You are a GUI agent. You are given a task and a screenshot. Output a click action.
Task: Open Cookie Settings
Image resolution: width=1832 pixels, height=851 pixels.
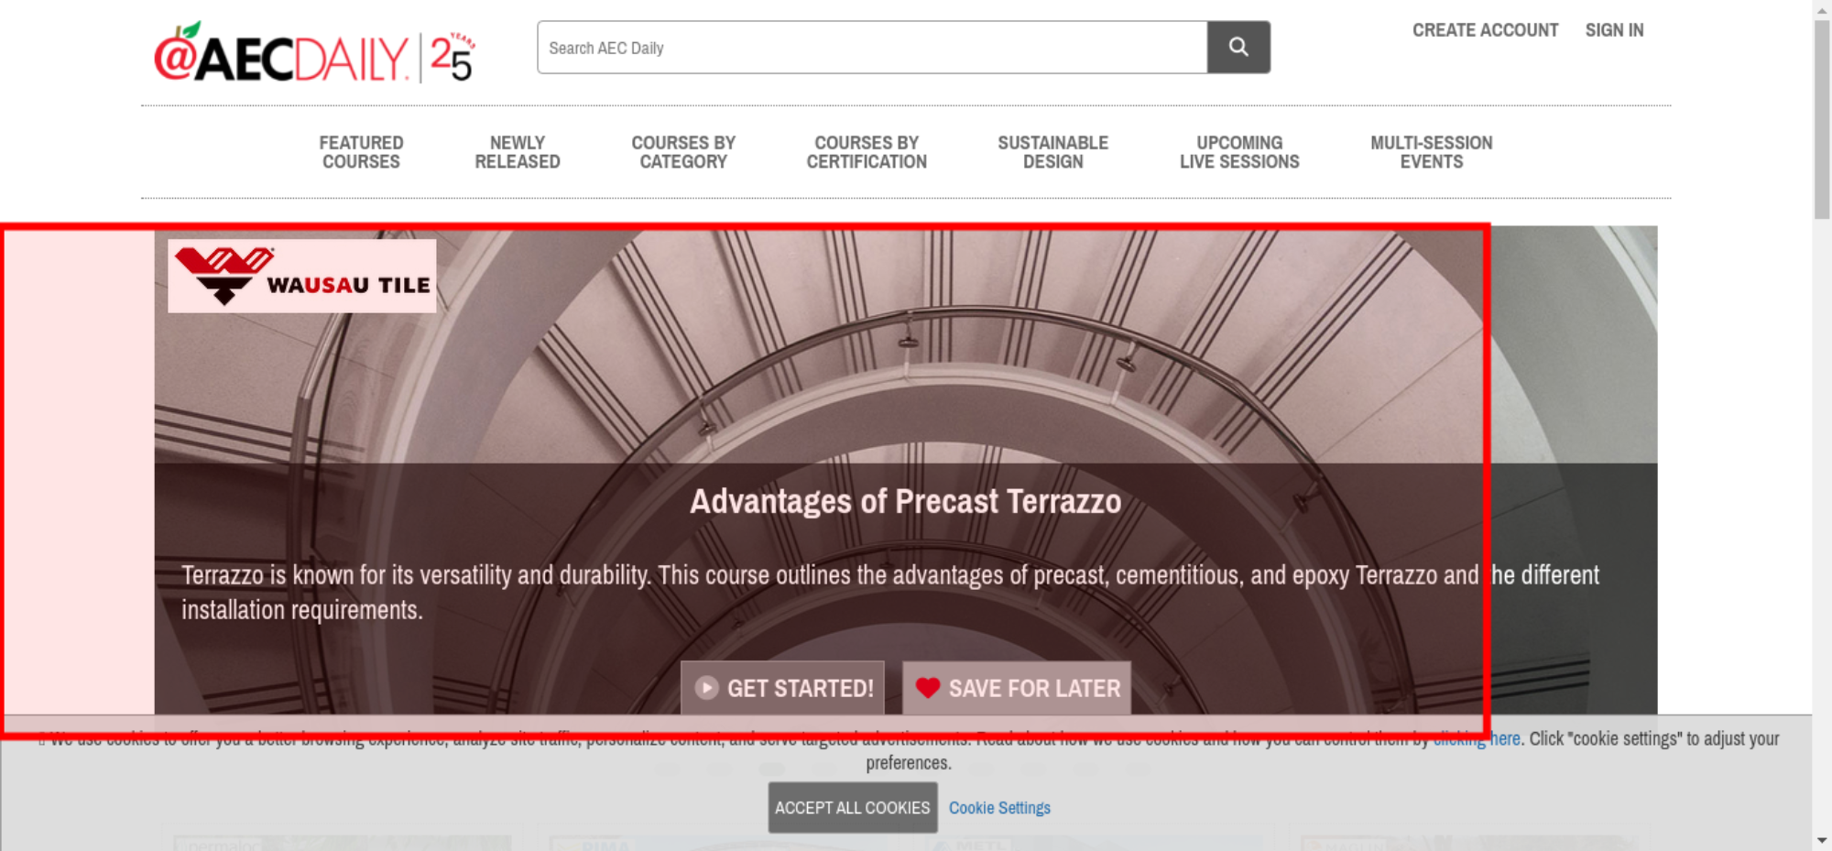coord(998,807)
